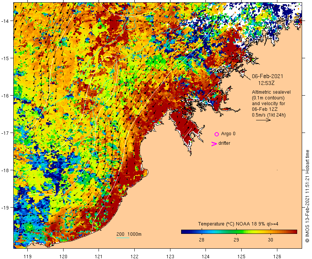
Task: Click the temperature color scale bar
Action: click(x=239, y=232)
